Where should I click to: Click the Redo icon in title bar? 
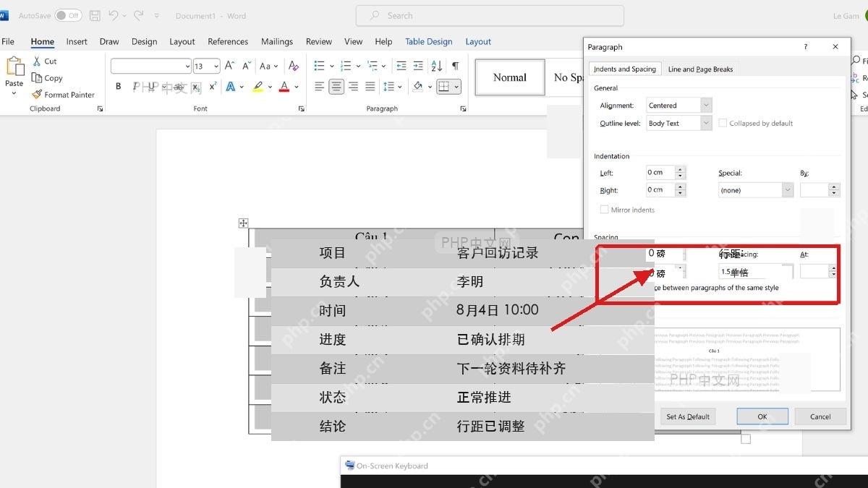[138, 15]
